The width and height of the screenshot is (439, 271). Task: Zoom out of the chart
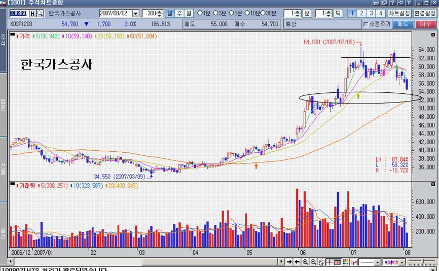pos(313,262)
